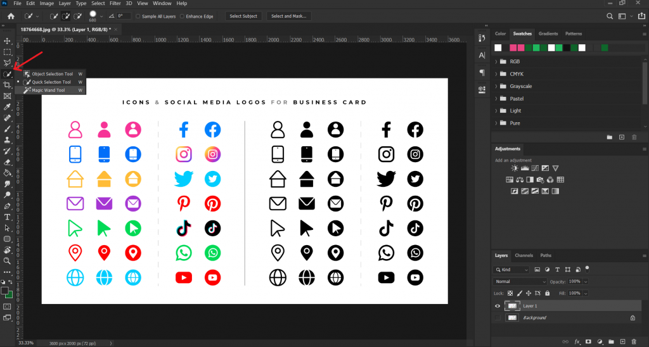Screen dimensions: 649x347
Task: Hide Layer 1 with eye icon
Action: [x=498, y=306]
